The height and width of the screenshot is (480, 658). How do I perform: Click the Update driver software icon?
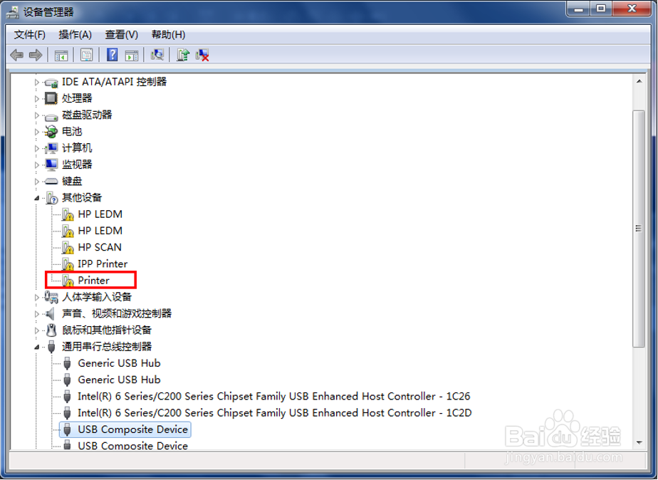(183, 55)
